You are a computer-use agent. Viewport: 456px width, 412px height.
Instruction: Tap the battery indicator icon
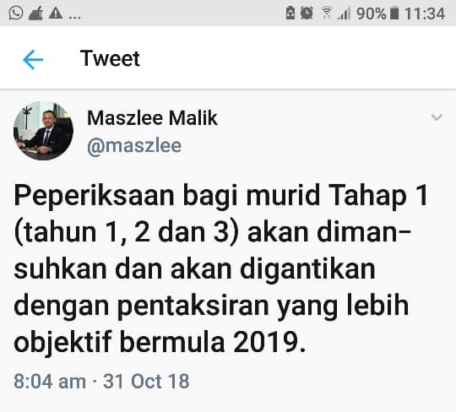click(x=394, y=14)
